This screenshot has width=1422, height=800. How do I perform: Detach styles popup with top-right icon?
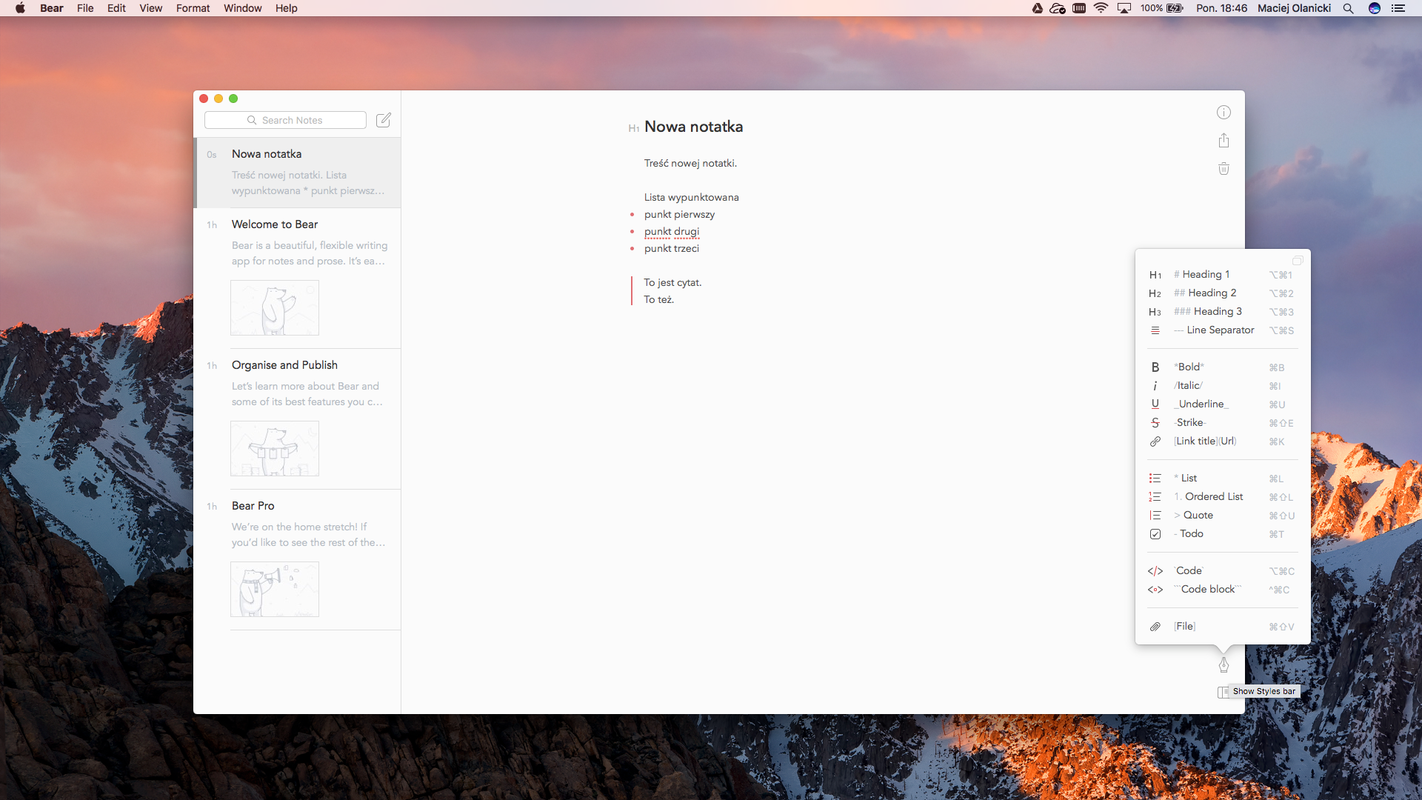coord(1298,261)
